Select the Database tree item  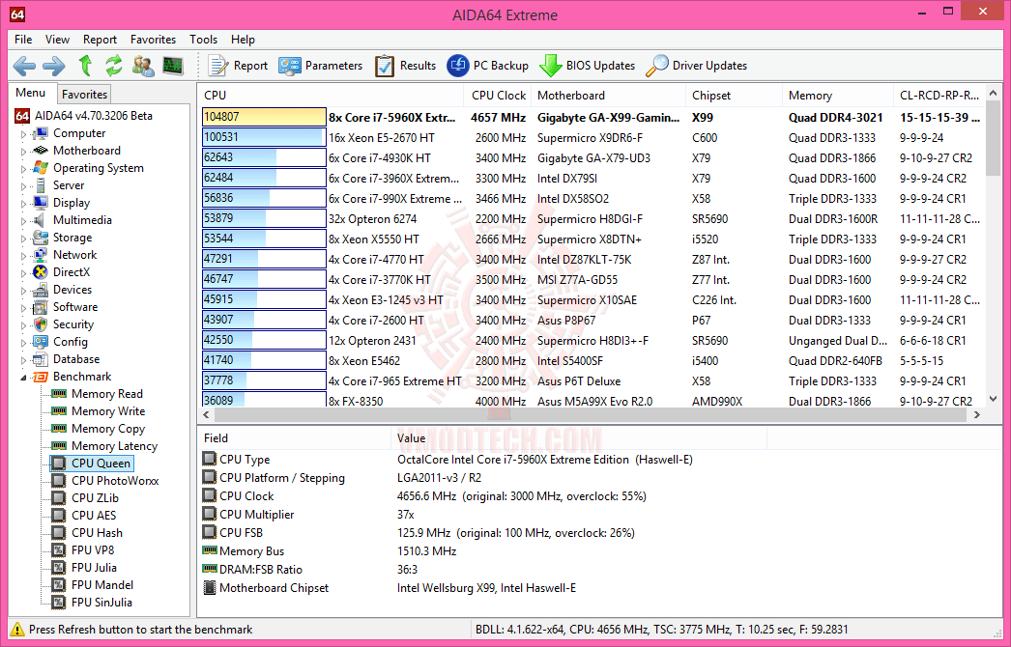coord(76,359)
